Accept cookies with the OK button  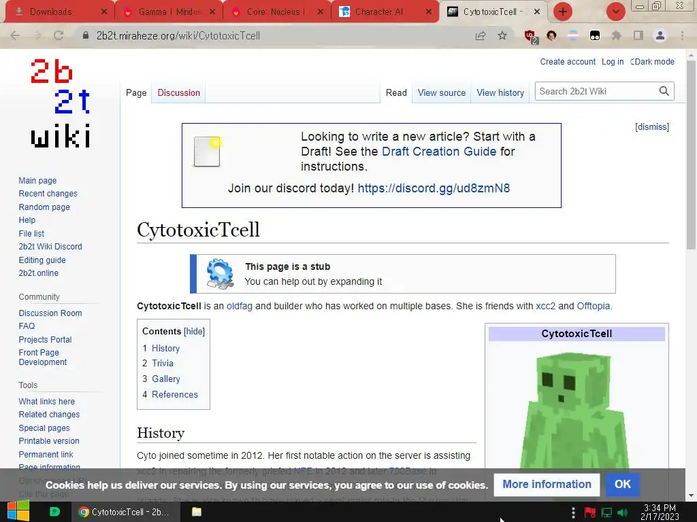coord(622,484)
